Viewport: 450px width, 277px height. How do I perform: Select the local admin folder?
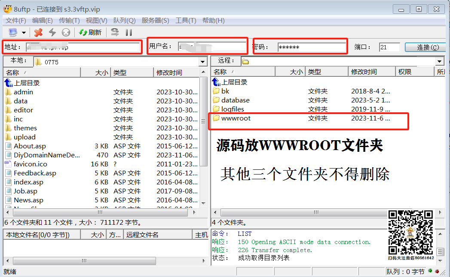point(23,92)
